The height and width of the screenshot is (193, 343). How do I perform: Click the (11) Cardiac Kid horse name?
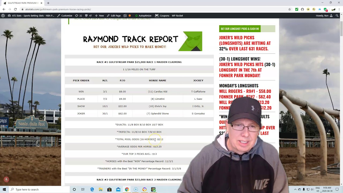(158, 91)
